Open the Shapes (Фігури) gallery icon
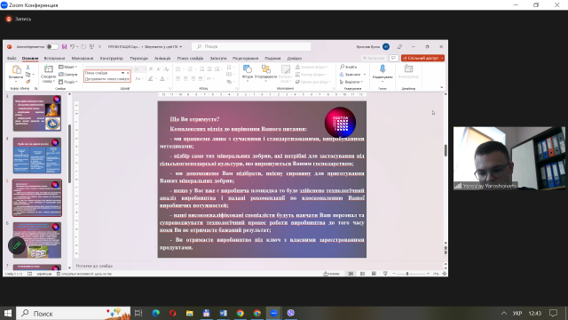 tap(248, 71)
